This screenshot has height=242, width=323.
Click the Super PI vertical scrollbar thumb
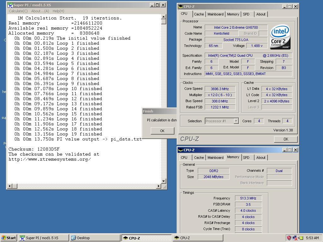(164, 22)
